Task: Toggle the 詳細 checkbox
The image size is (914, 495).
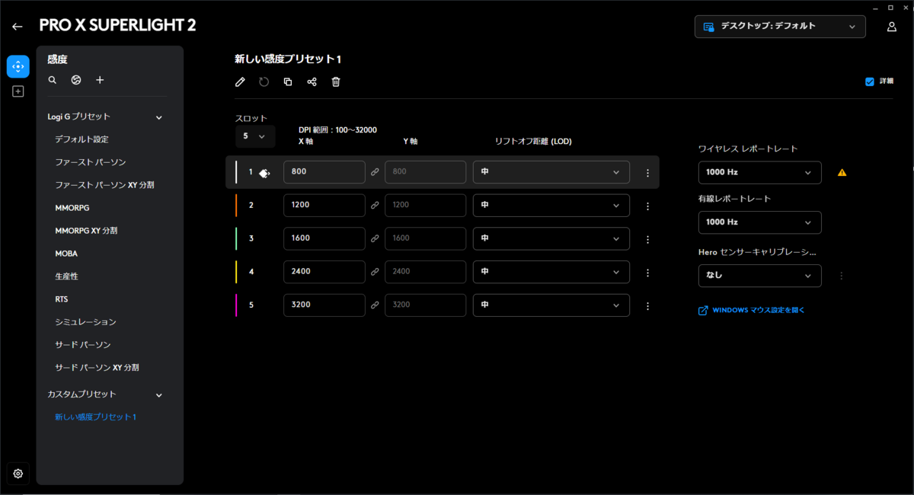Action: [870, 81]
